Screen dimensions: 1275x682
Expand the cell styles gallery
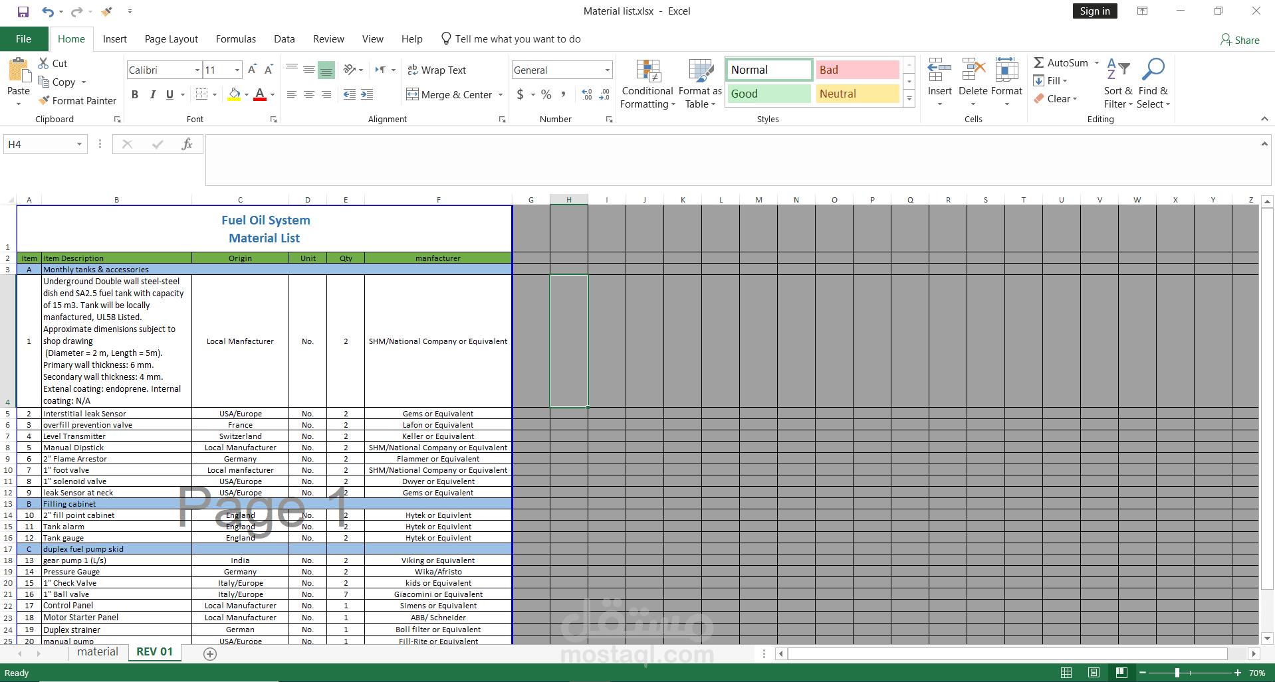(909, 98)
